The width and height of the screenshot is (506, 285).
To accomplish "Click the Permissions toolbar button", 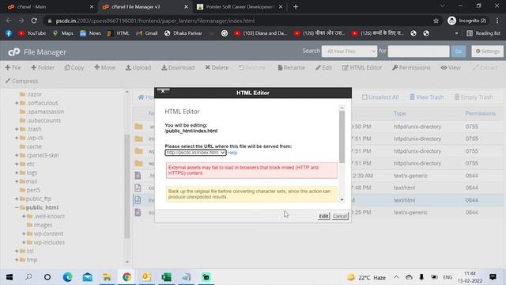I will [411, 67].
